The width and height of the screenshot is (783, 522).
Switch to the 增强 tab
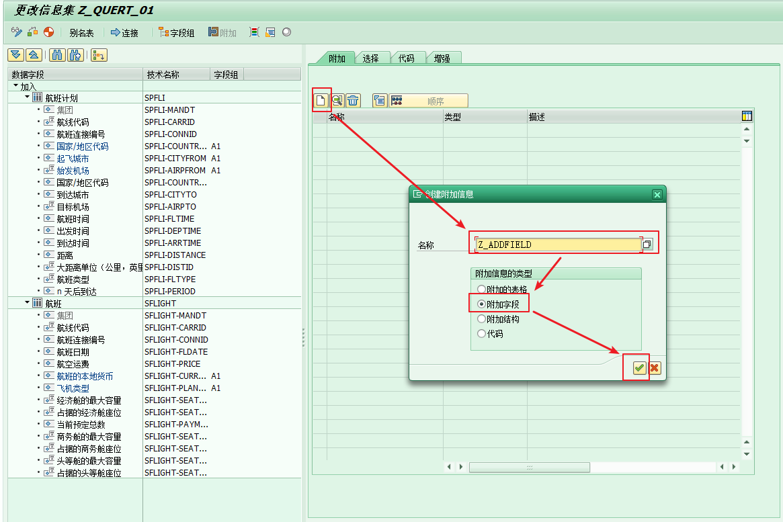(442, 58)
